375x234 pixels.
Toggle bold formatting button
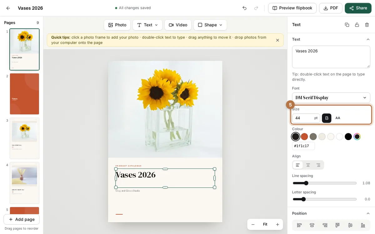pyautogui.click(x=327, y=118)
